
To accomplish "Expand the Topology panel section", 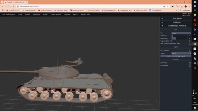I will [x=176, y=22].
